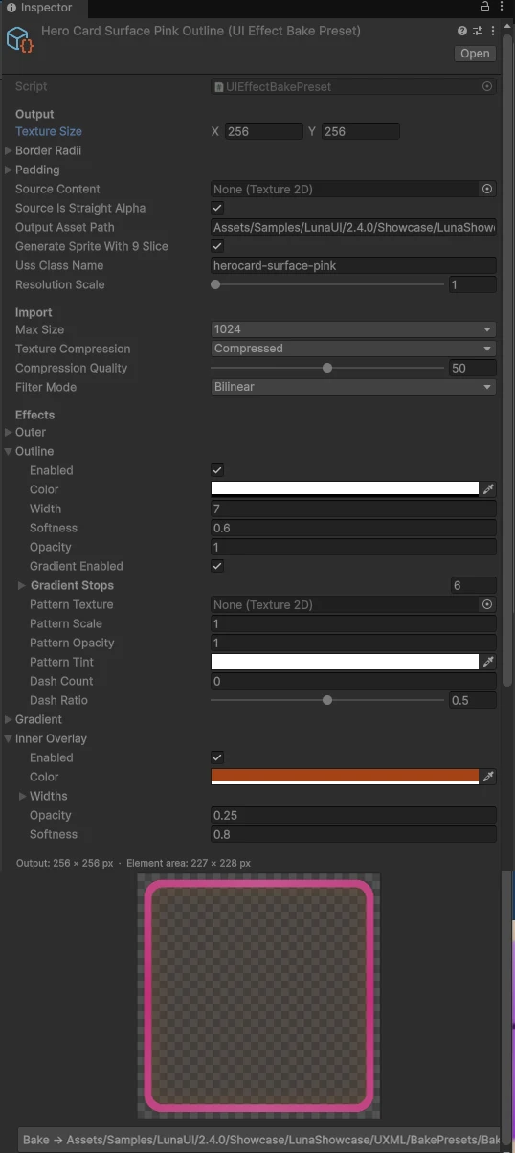
Task: Click the Texture Size label
Action: point(48,131)
